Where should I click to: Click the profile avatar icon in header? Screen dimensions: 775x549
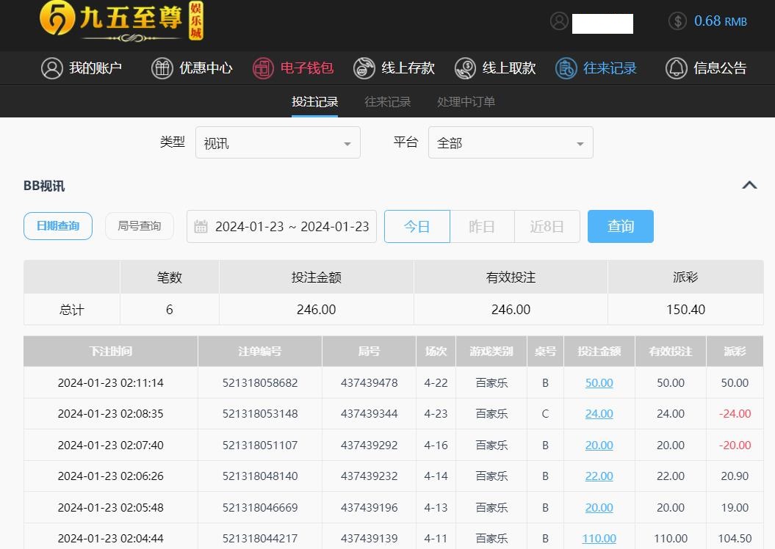tap(560, 21)
